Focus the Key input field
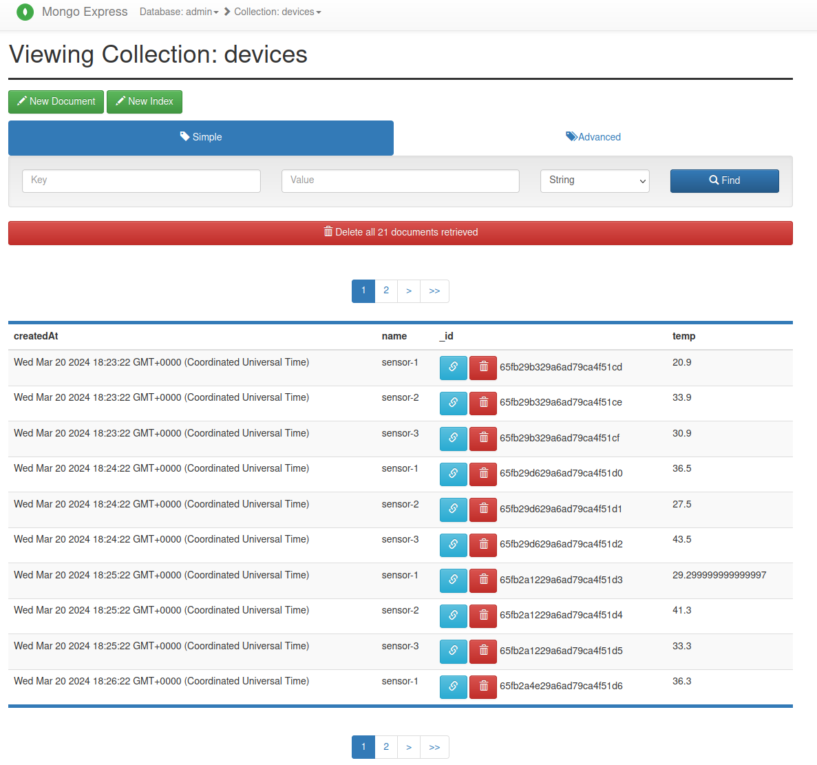The image size is (817, 765). coord(141,180)
